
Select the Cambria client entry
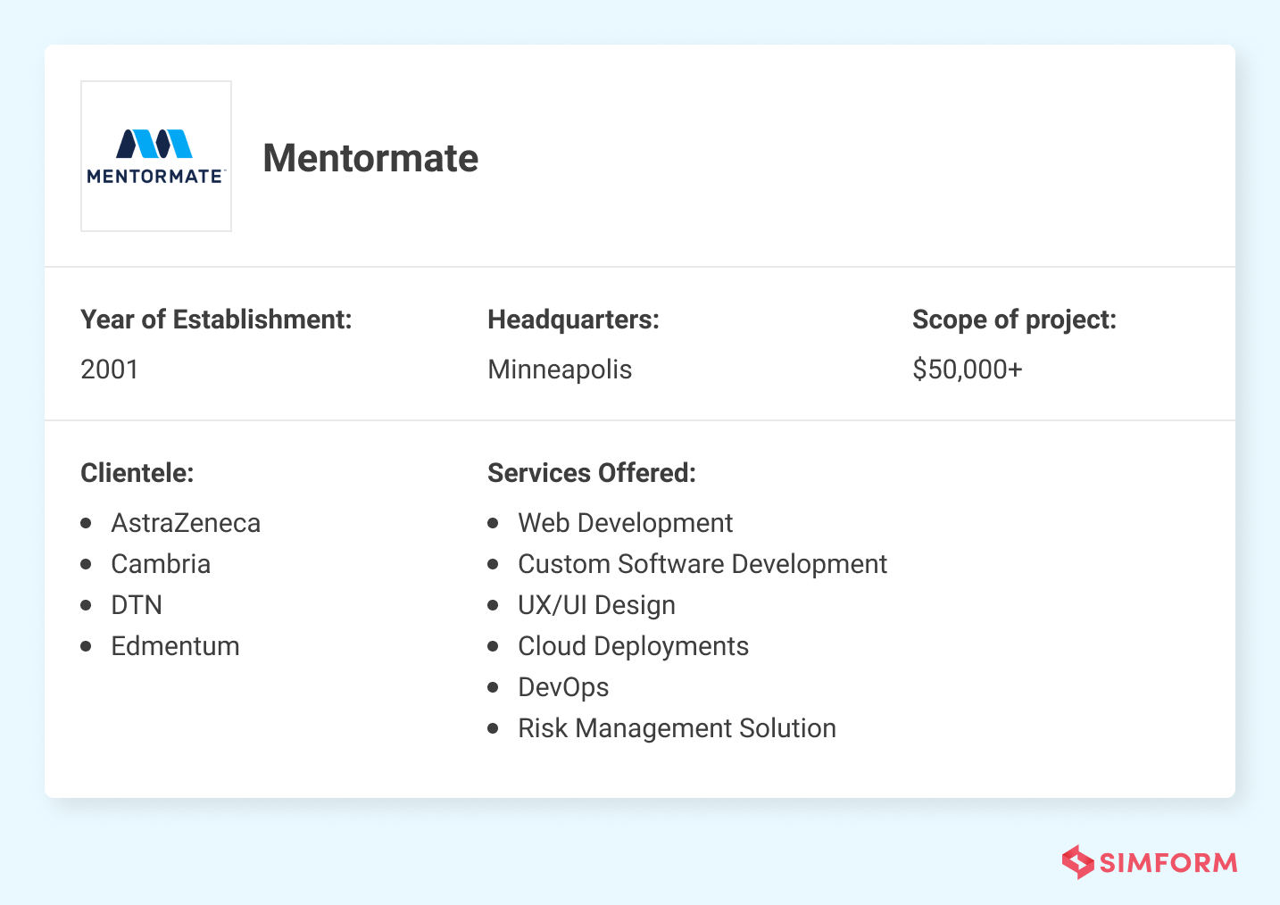click(x=161, y=564)
